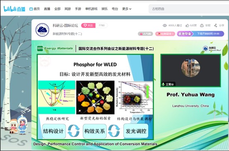Click the search input field
This screenshot has width=229, height=151.
click(189, 9)
